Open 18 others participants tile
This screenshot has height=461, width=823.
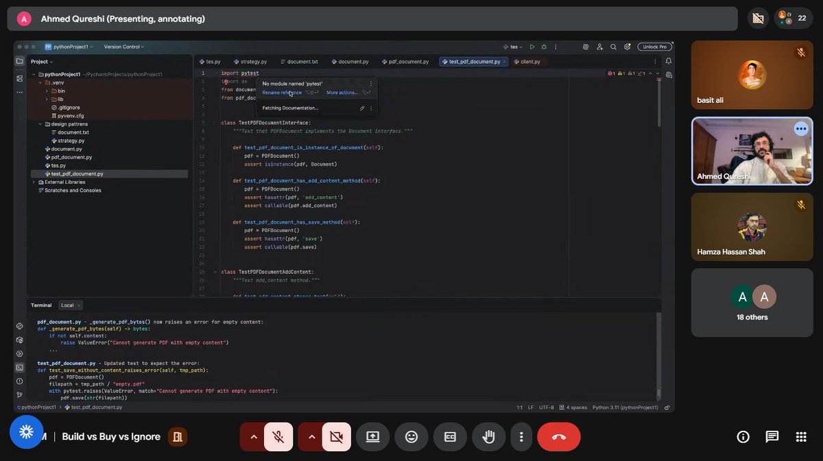tap(752, 303)
